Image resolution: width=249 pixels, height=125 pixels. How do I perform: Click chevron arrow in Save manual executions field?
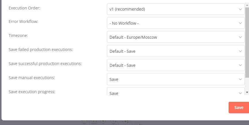[x=240, y=79]
